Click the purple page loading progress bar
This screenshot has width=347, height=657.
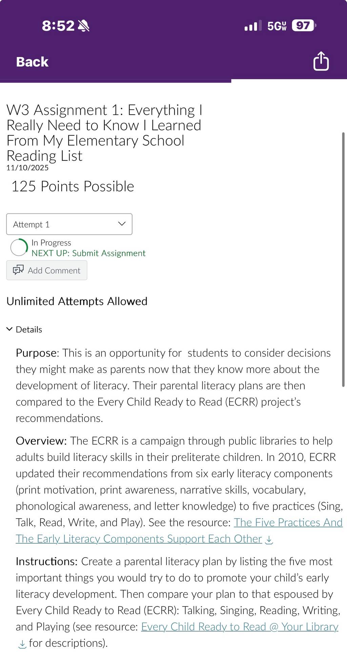coord(116,81)
